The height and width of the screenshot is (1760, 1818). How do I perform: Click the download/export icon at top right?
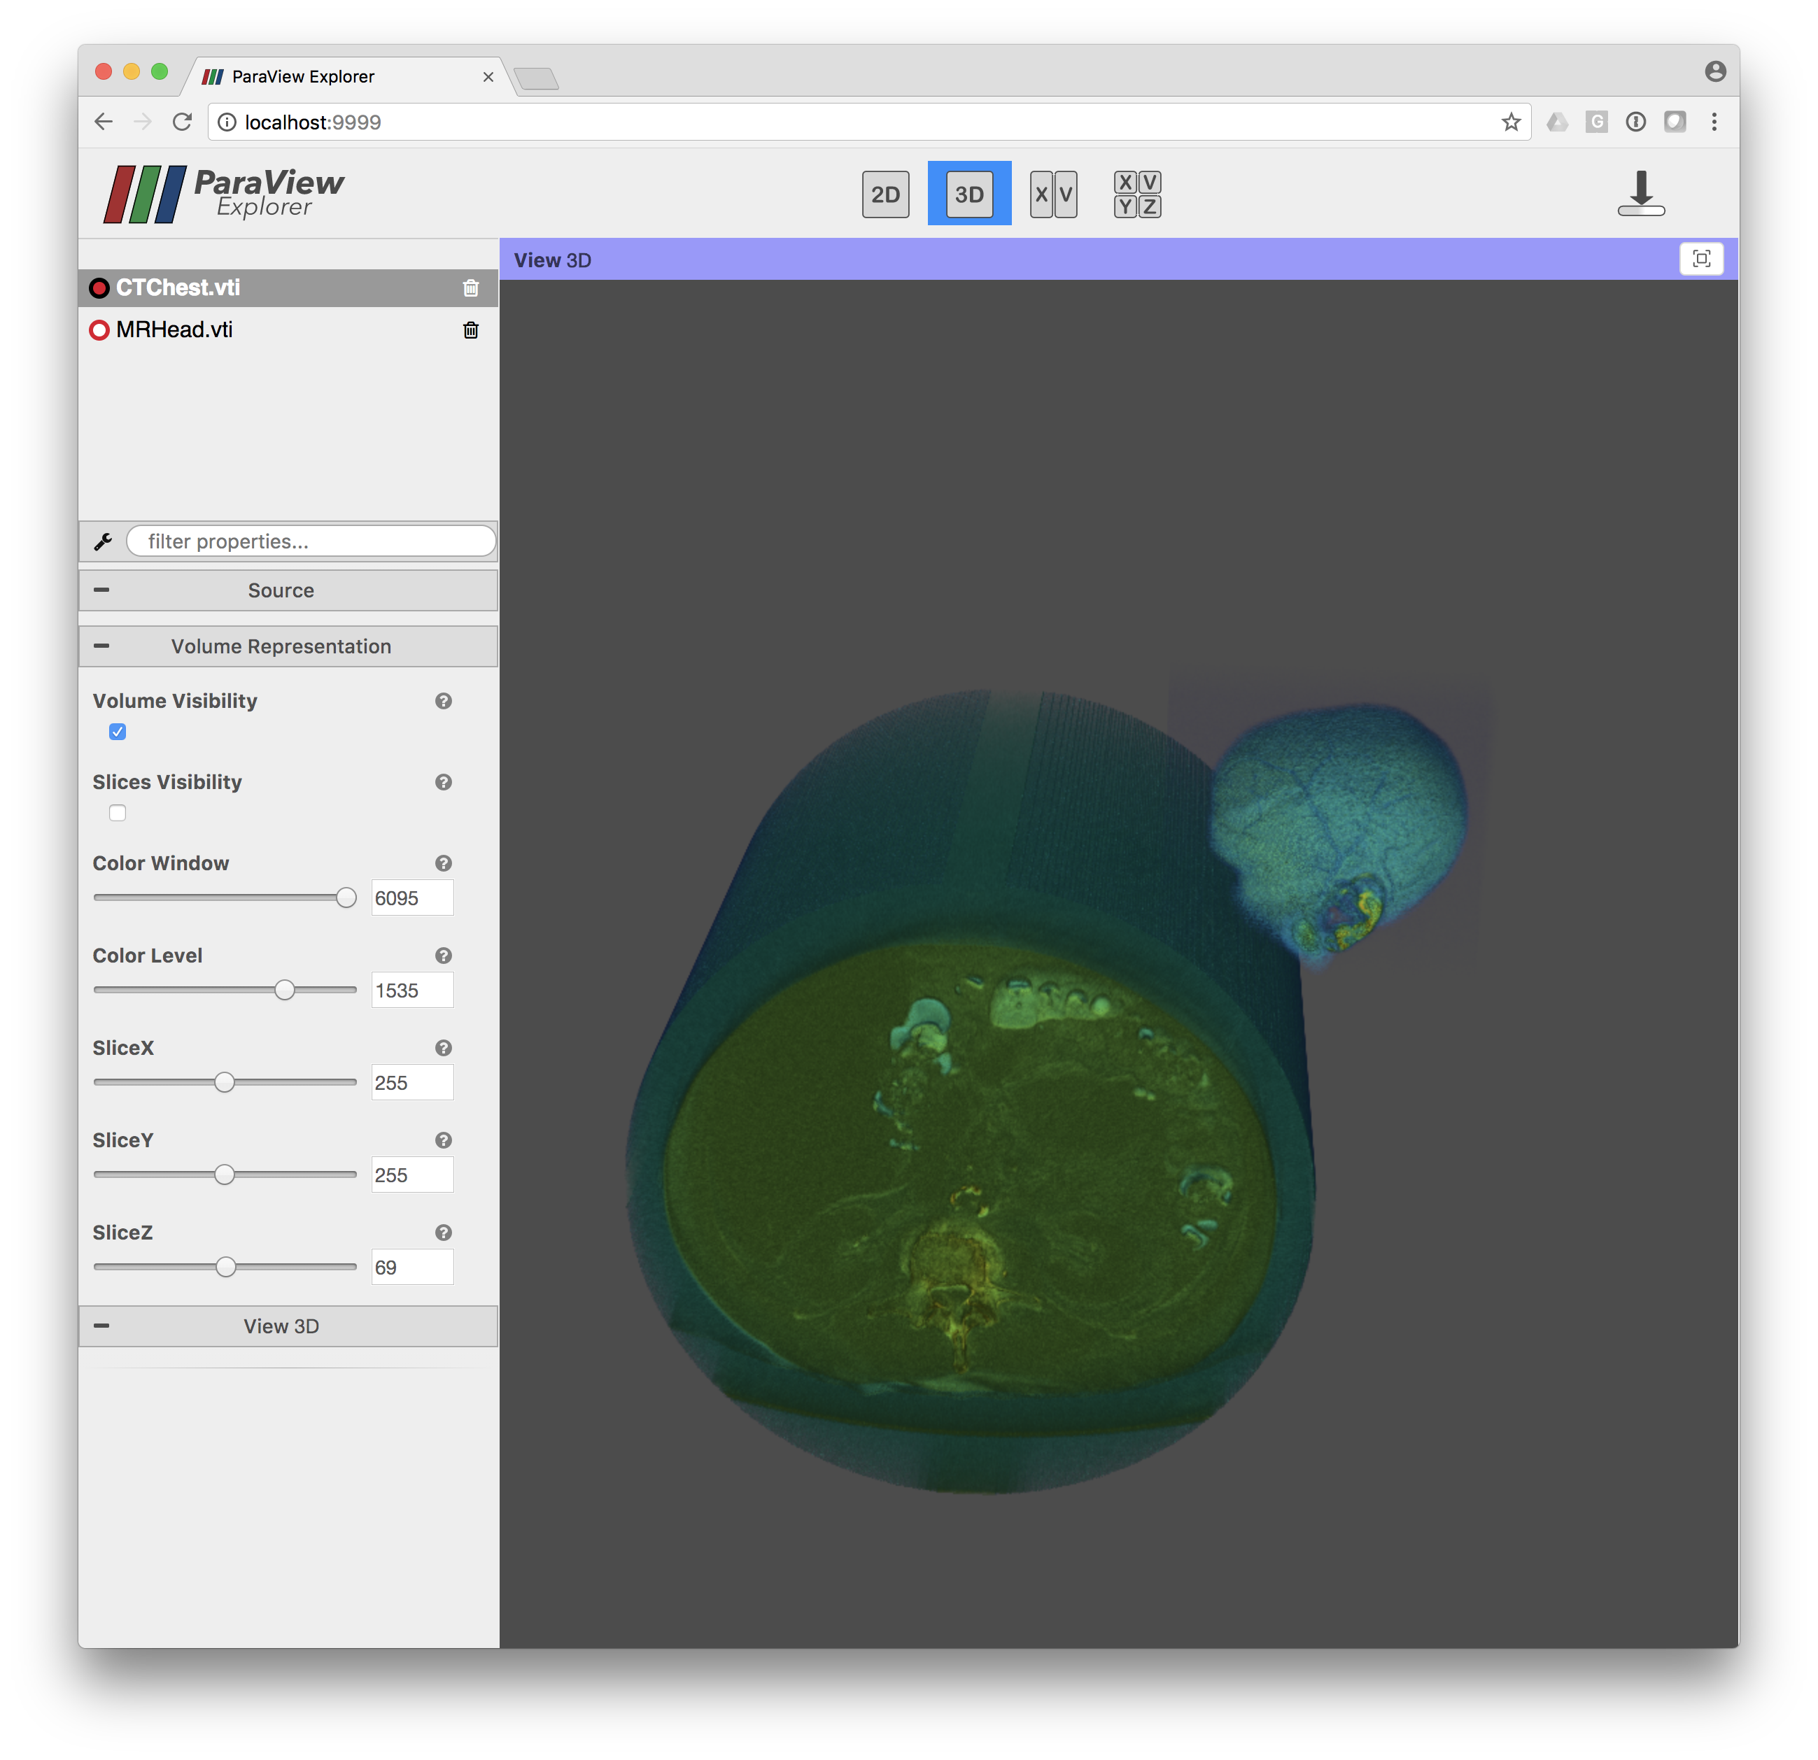point(1640,194)
